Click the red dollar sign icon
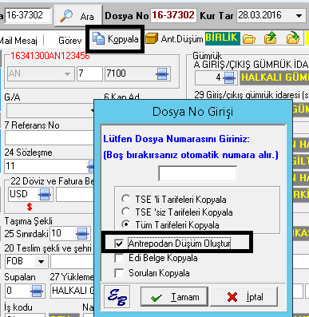309x317 pixels. [30, 207]
